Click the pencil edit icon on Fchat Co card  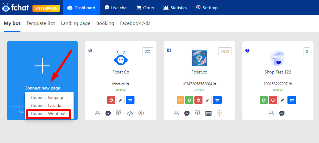[121, 100]
